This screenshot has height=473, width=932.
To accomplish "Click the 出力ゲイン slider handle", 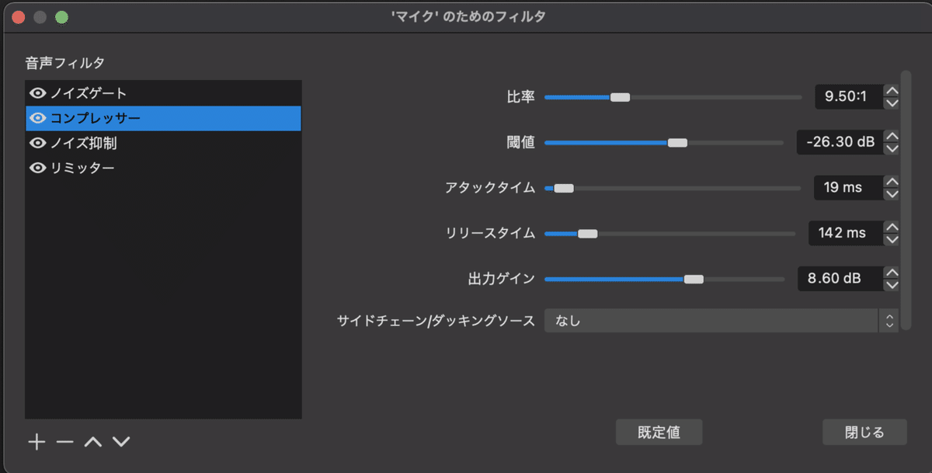I will [x=694, y=279].
